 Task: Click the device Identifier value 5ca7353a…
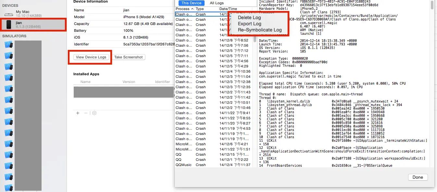pyautogui.click(x=149, y=44)
